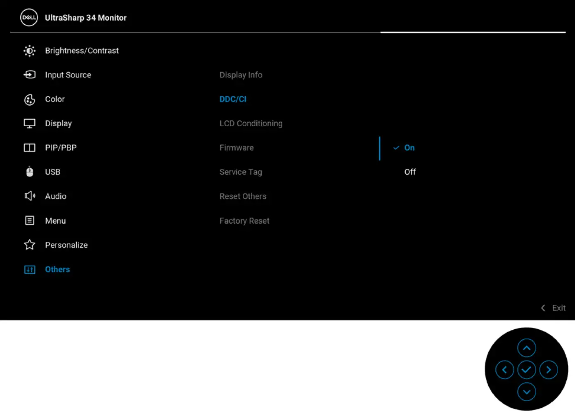This screenshot has height=411, width=575.
Task: Click the joystick up arrow button
Action: [526, 348]
